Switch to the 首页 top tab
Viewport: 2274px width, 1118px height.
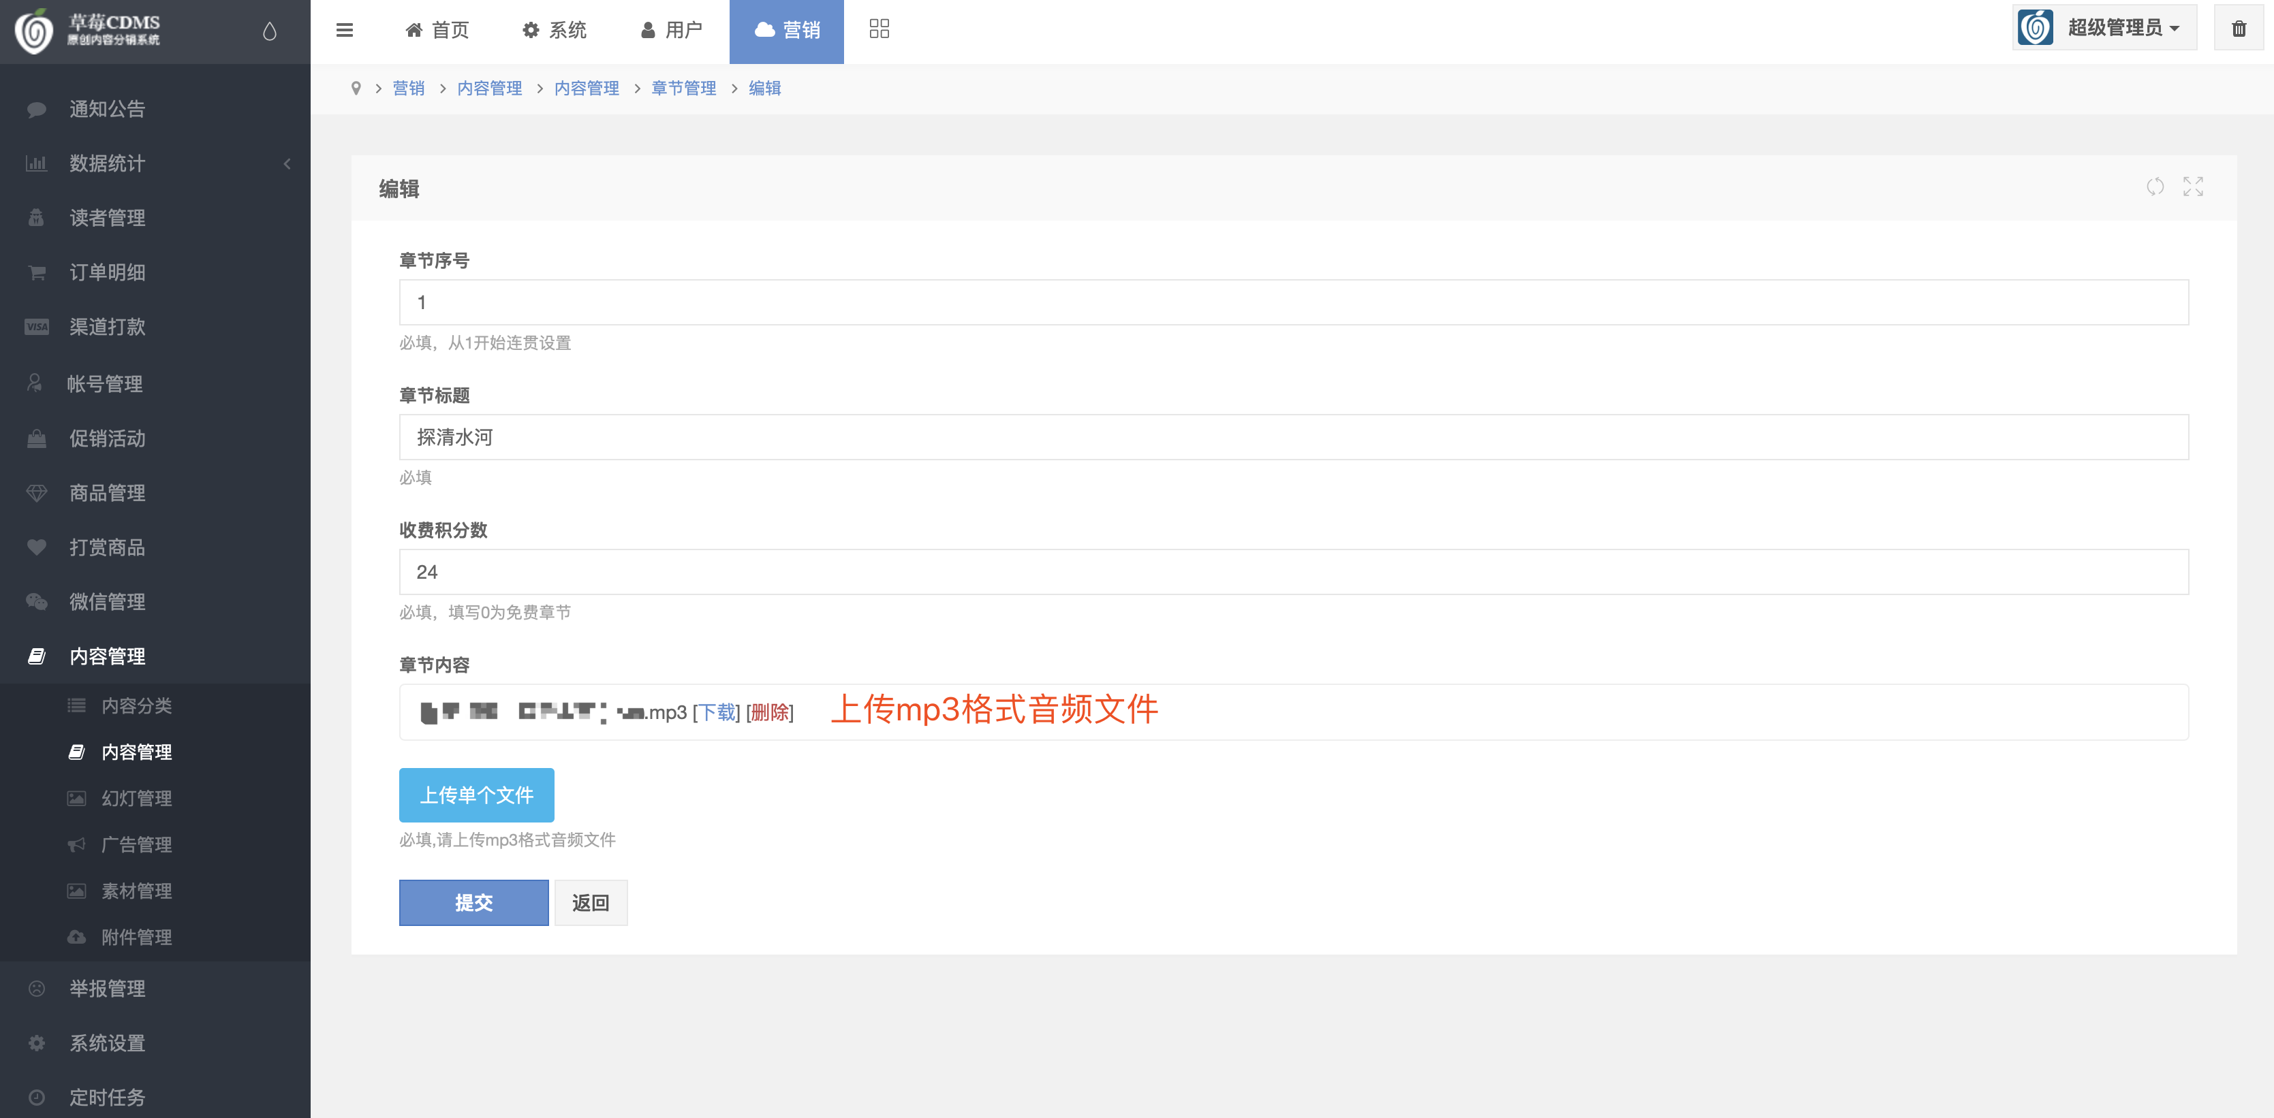pyautogui.click(x=437, y=31)
